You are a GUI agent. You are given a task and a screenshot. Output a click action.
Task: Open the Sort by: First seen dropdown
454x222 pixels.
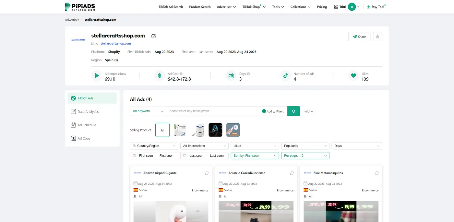255,156
